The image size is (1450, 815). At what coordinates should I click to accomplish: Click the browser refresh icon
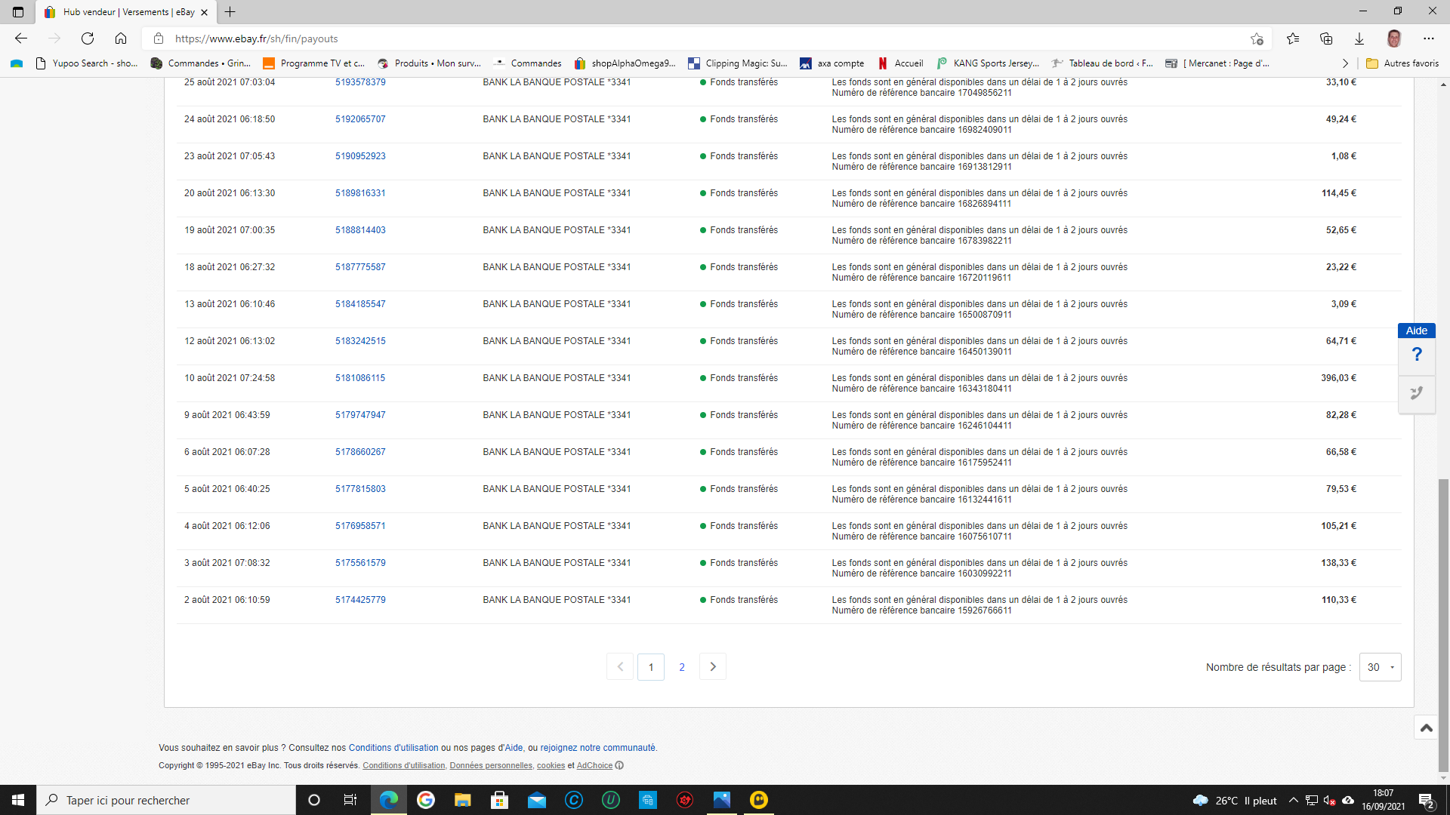(x=88, y=38)
